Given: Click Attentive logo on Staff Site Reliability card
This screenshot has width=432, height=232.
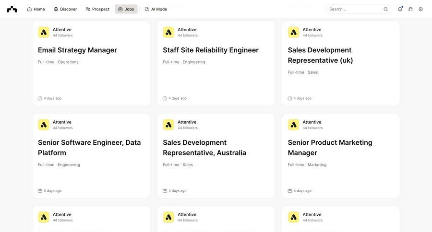Looking at the screenshot, I should pyautogui.click(x=168, y=32).
